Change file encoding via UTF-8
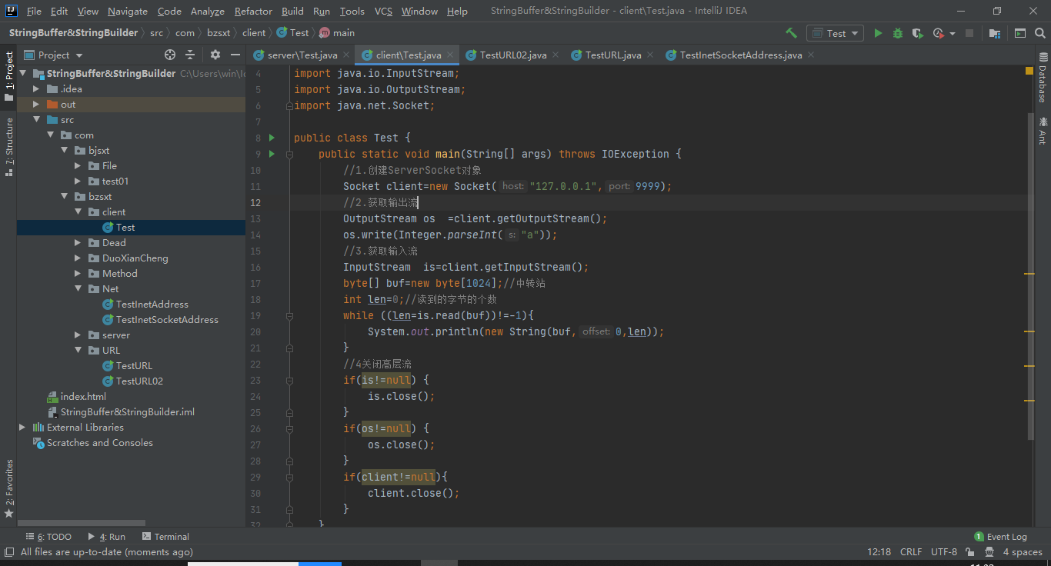 [x=944, y=552]
